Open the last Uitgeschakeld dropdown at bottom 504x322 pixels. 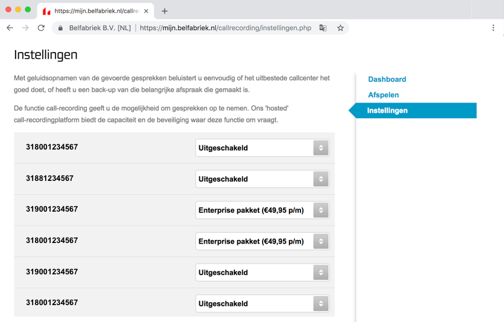coord(263,304)
